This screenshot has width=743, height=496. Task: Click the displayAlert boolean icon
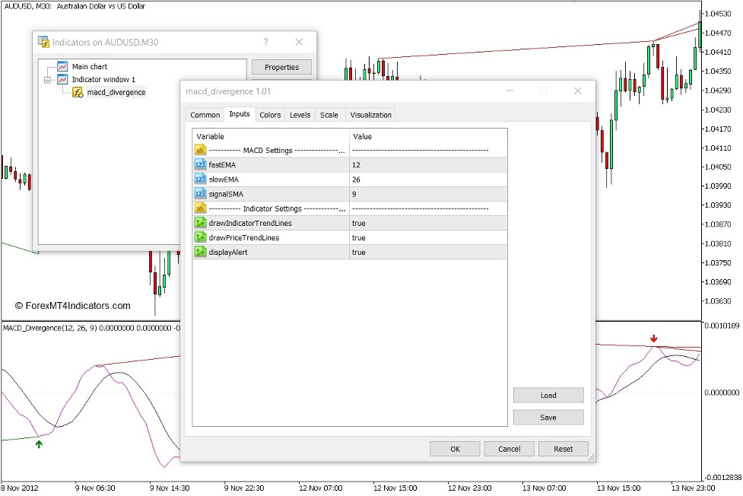coord(201,252)
